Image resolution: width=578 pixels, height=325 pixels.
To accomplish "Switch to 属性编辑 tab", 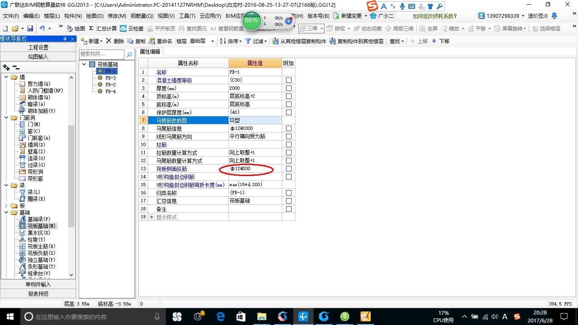I will pos(150,52).
